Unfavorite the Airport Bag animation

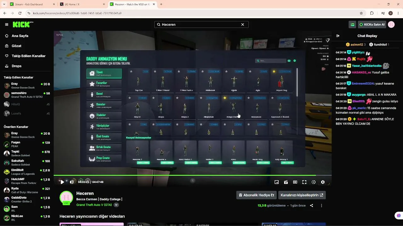point(274,72)
